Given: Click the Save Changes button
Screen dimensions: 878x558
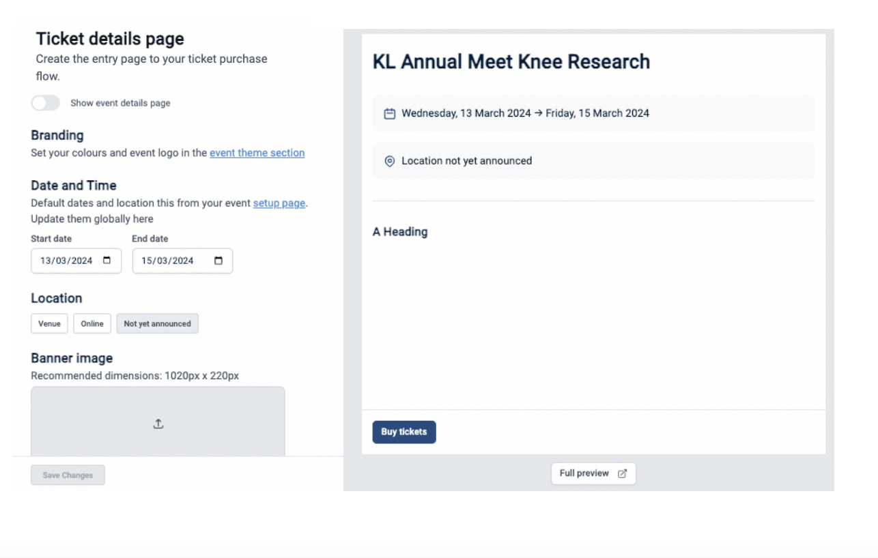Looking at the screenshot, I should [x=68, y=475].
